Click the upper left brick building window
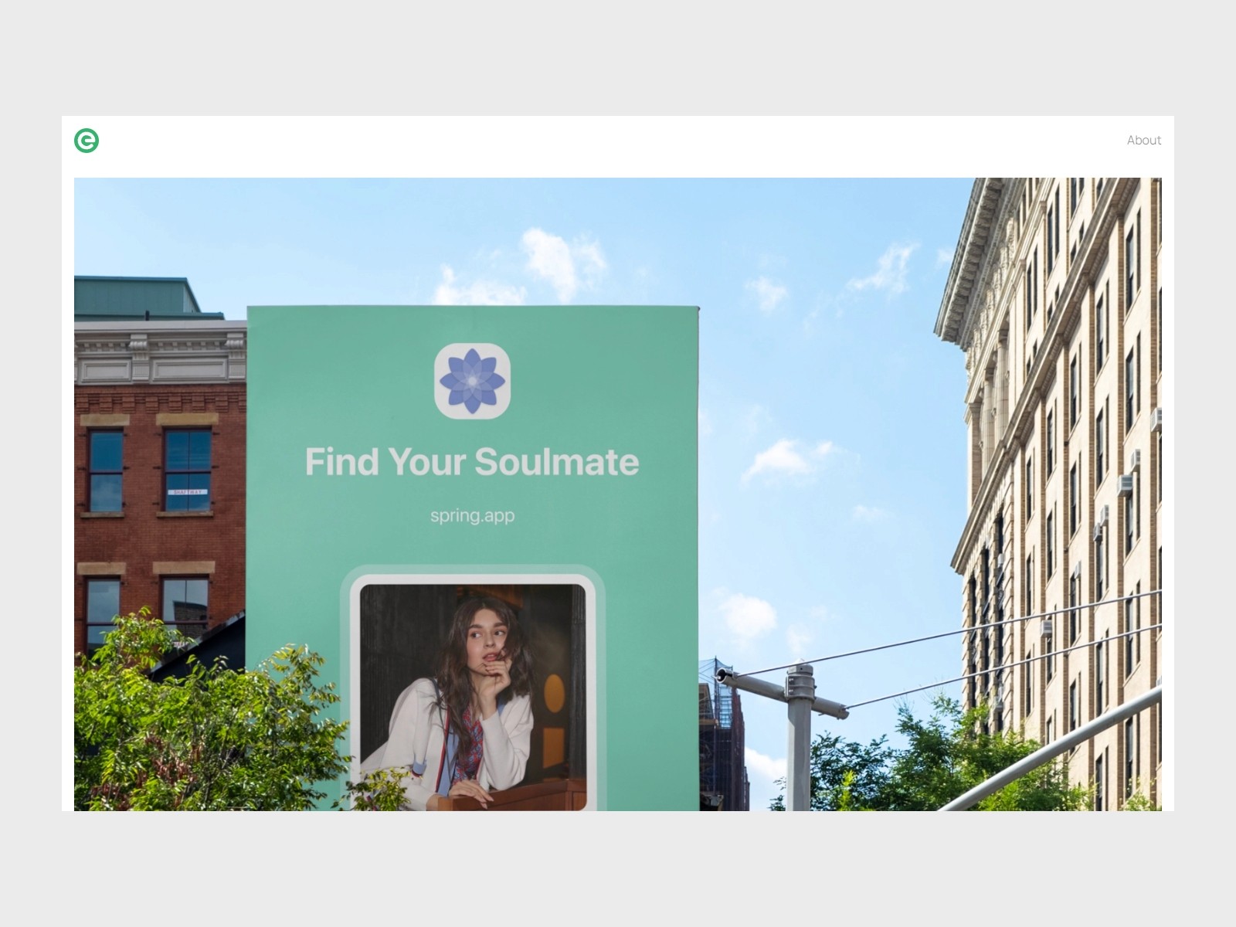This screenshot has height=927, width=1236. pos(106,470)
